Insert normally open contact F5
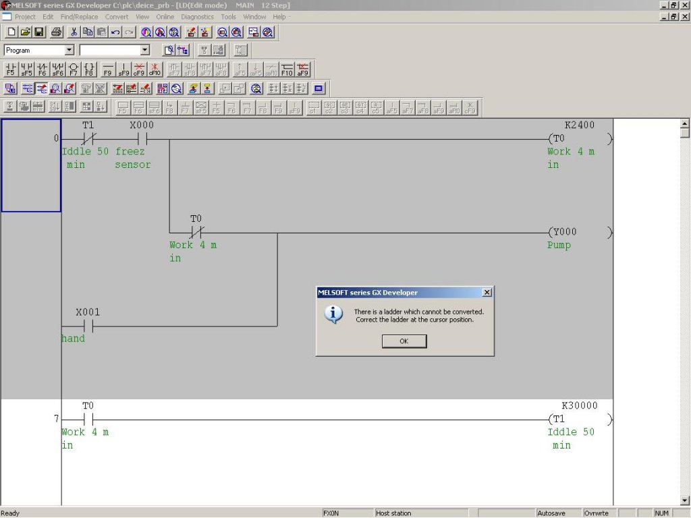Viewport: 691px width, 518px height. (x=11, y=69)
